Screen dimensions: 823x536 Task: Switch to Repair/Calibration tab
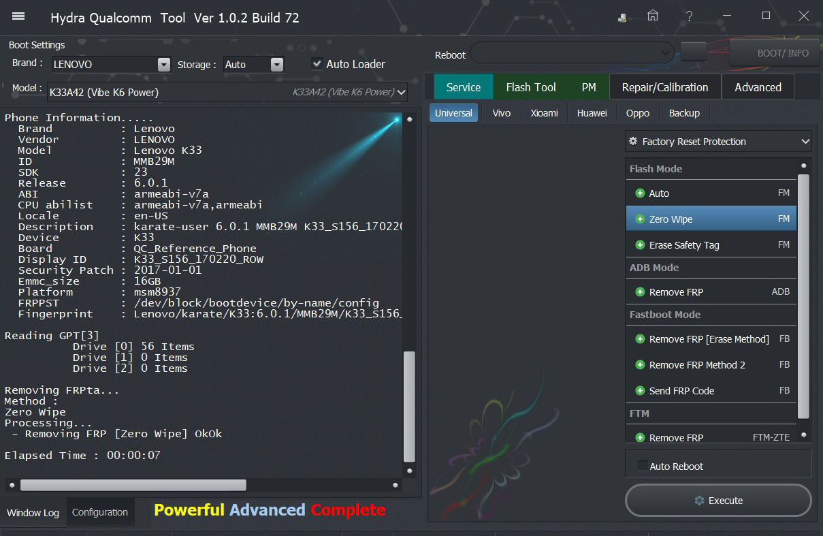coord(665,87)
